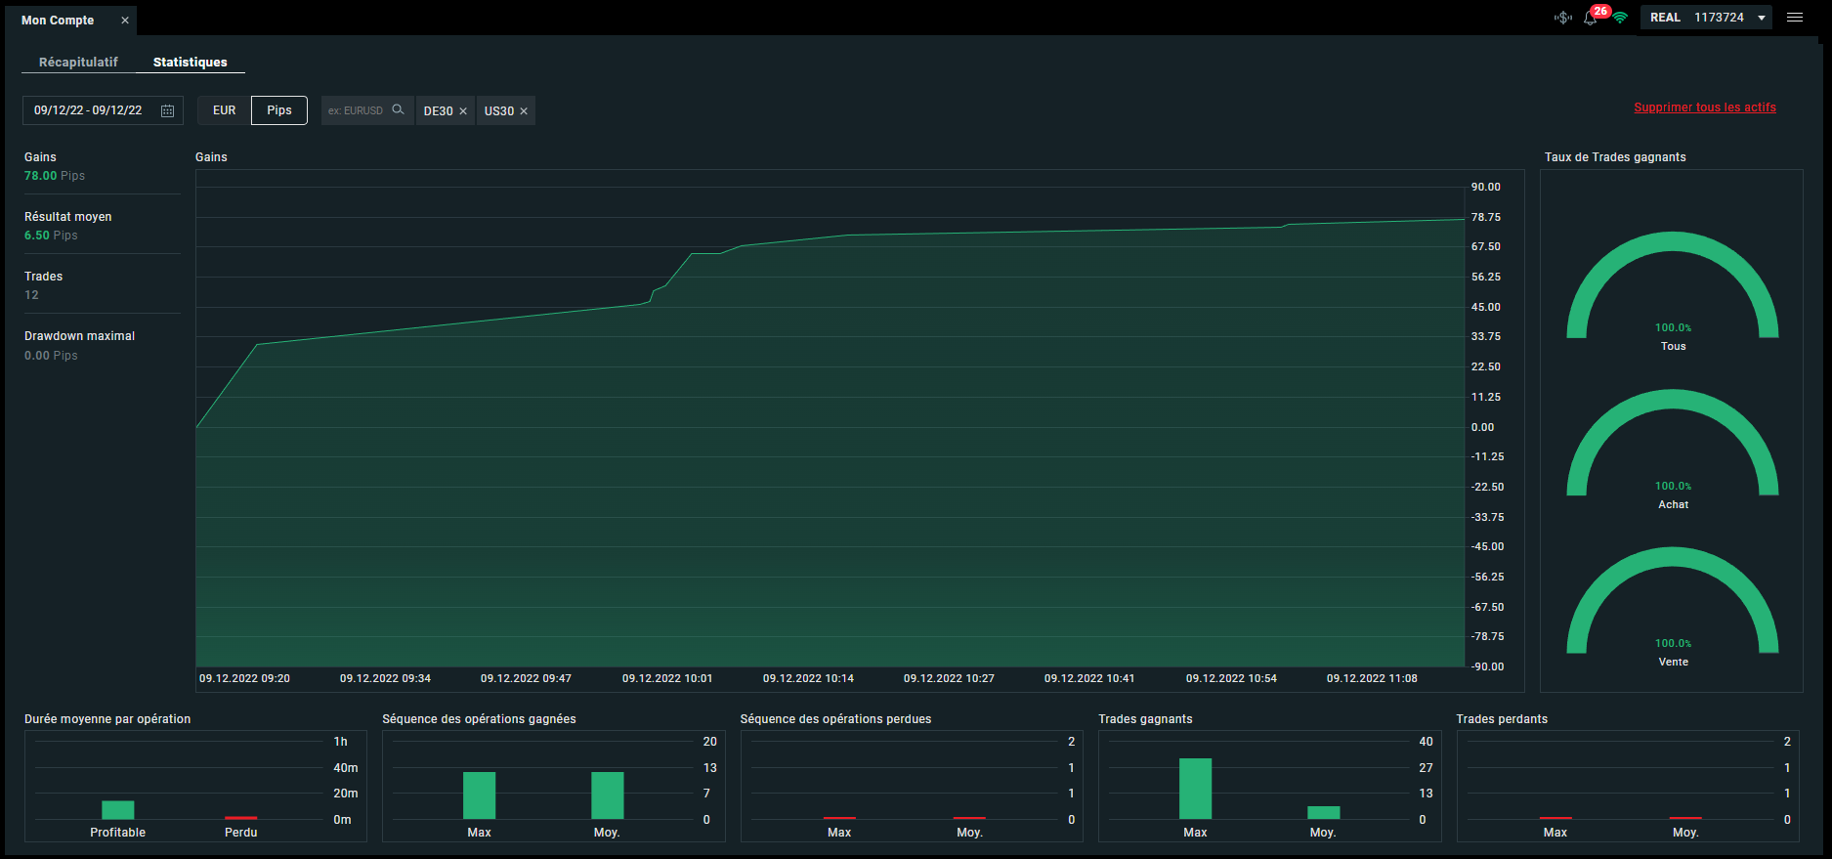Viewport: 1832px width, 859px height.
Task: Select the Statistiques tab
Action: pyautogui.click(x=190, y=62)
